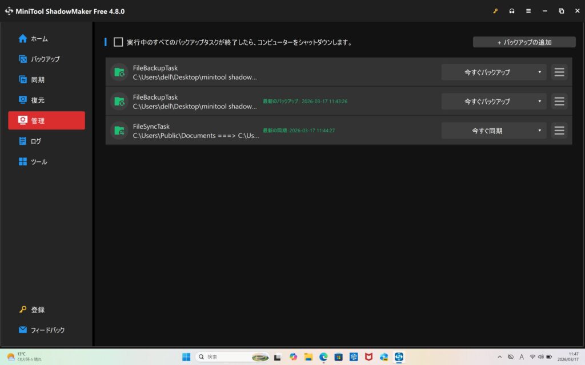This screenshot has height=365, width=585.
Task: Open 復元 page in sidebar
Action: coord(38,100)
